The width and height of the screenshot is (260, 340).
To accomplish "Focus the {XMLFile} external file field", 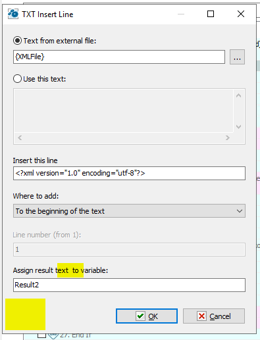I will 119,57.
